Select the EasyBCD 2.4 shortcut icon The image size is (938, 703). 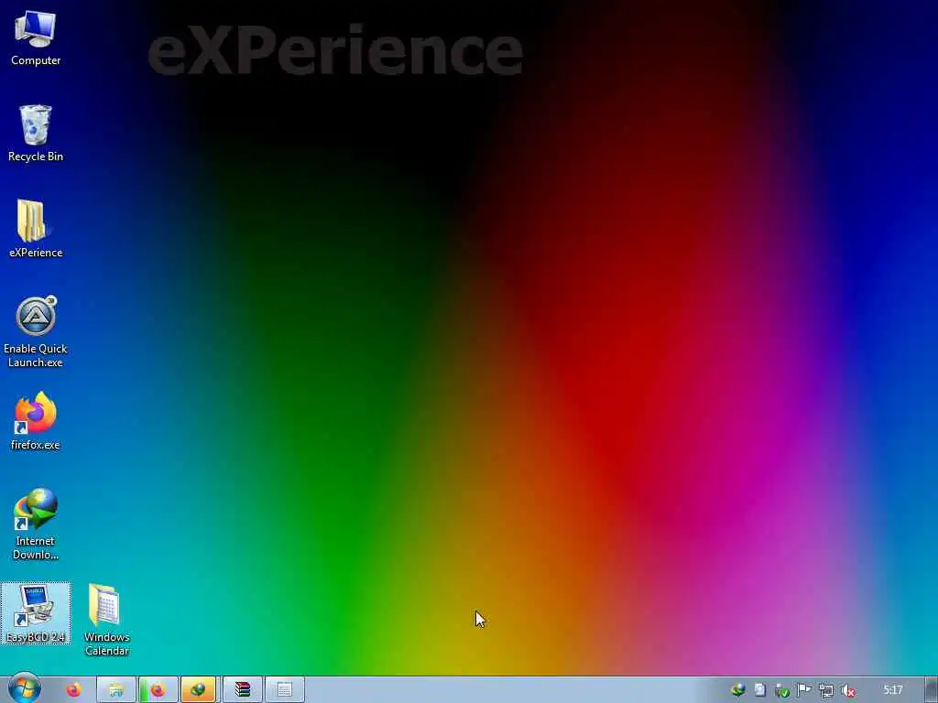coord(36,613)
